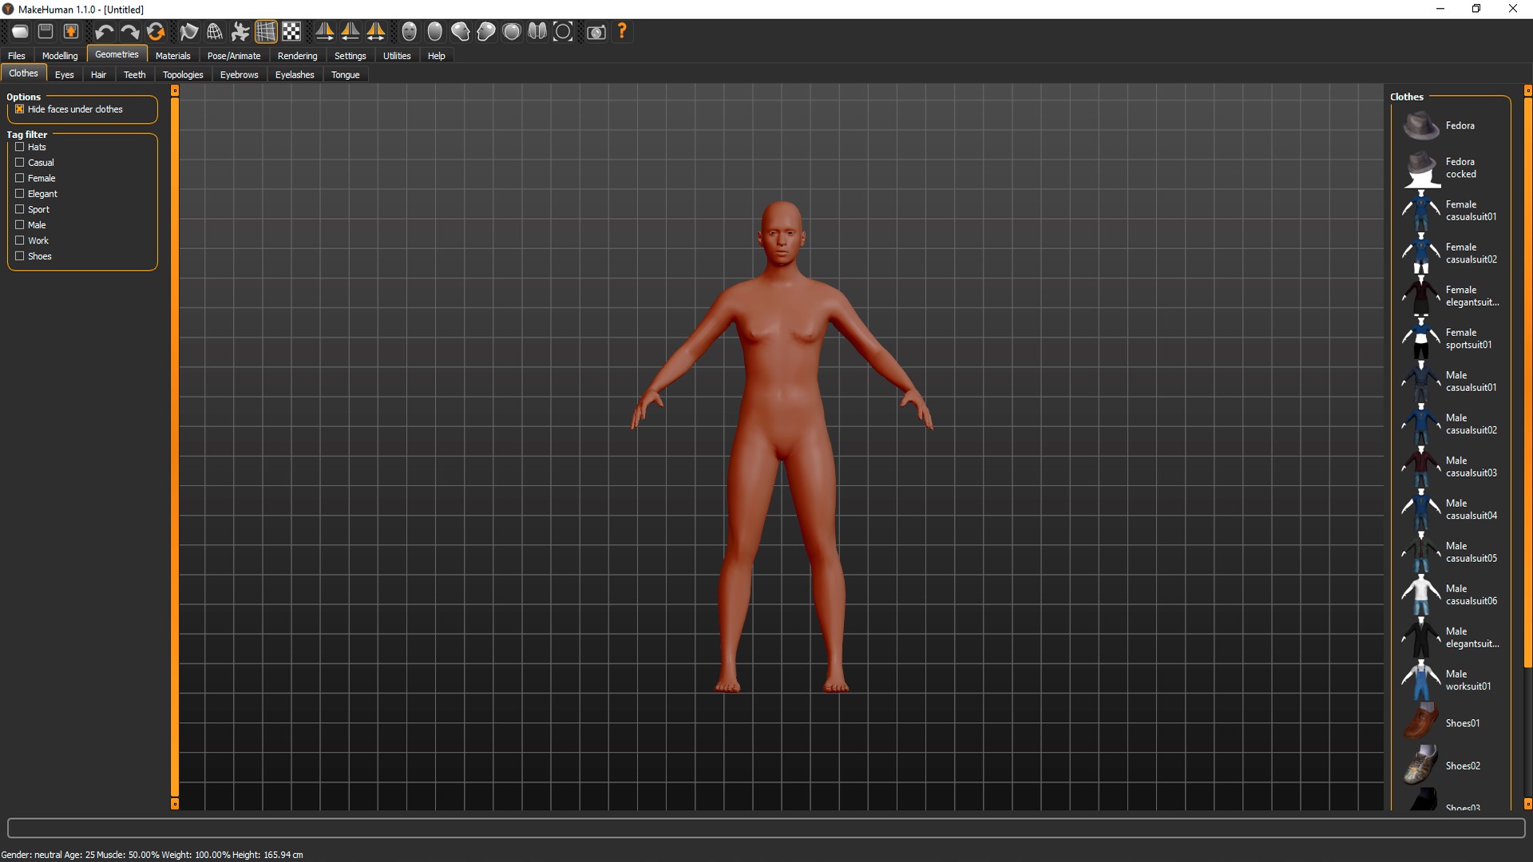Choose the Fedora hat thumbnail

[x=1421, y=125]
